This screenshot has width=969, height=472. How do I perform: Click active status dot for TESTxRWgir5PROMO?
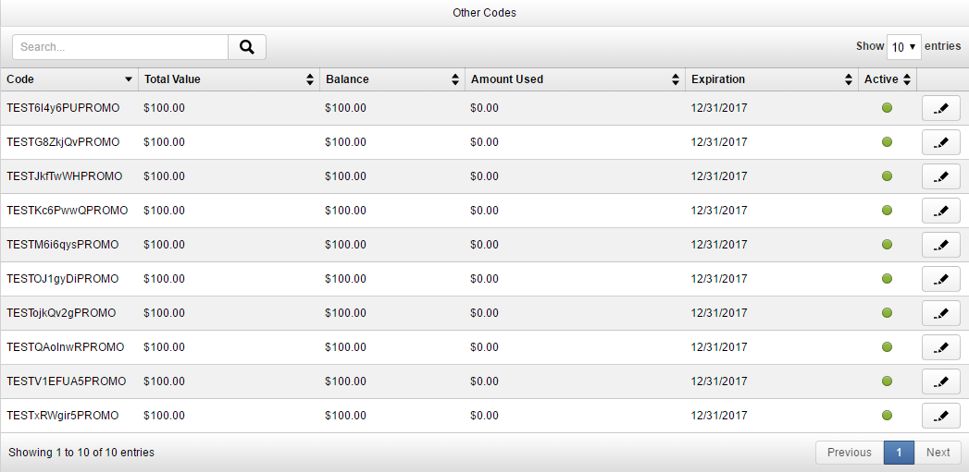(887, 416)
